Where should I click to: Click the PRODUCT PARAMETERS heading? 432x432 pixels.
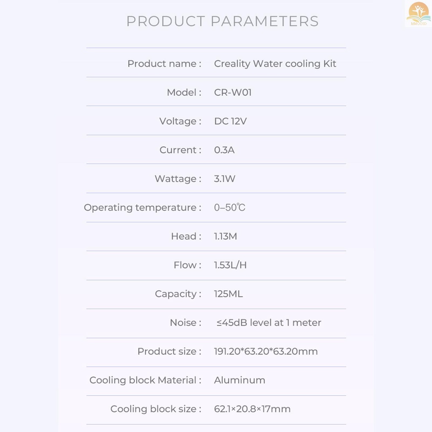coord(222,21)
